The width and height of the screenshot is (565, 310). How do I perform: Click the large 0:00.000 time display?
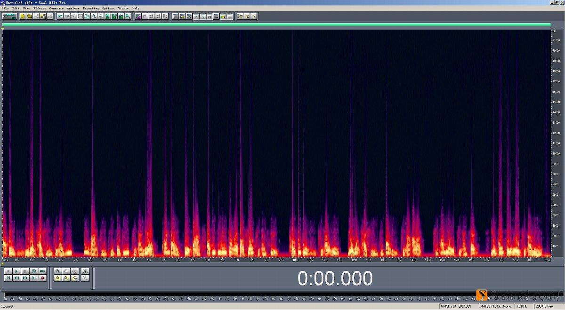pyautogui.click(x=335, y=278)
